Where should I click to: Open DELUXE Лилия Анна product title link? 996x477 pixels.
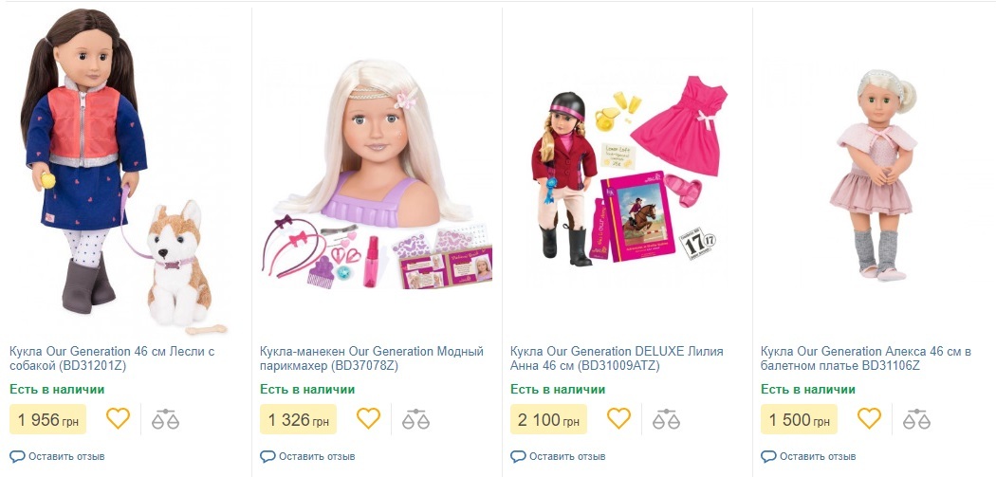click(617, 358)
